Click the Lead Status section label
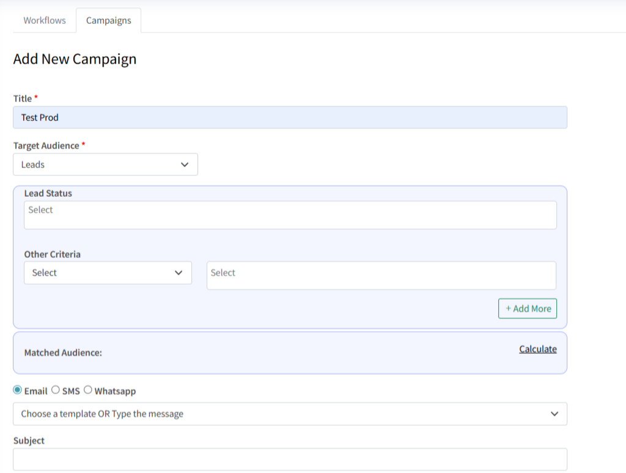Screen dimensions: 626x473 (x=48, y=193)
